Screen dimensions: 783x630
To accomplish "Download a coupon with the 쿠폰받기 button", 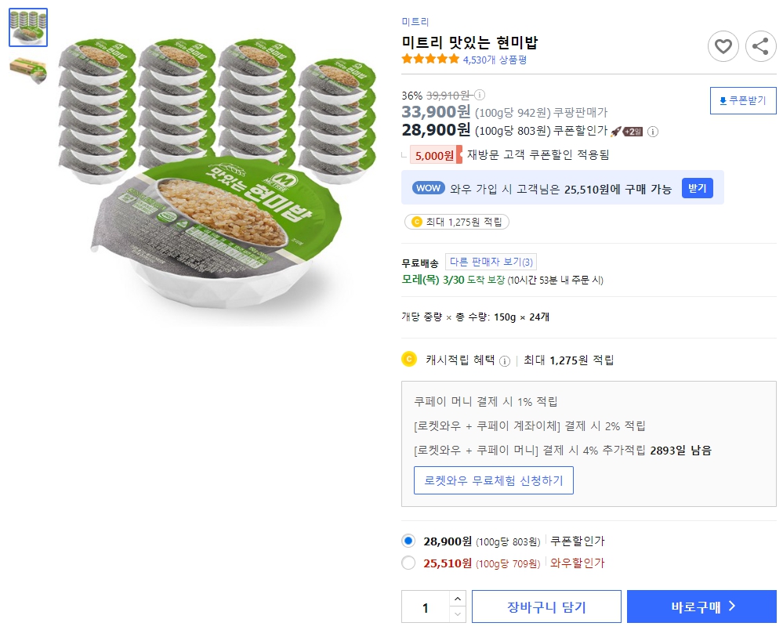I will pos(742,100).
